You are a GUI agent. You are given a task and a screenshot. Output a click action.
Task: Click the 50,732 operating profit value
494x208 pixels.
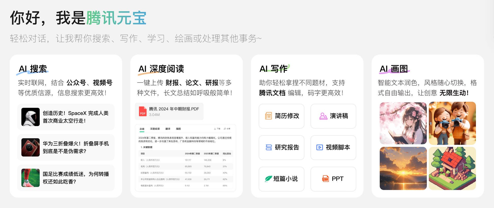click(x=188, y=173)
